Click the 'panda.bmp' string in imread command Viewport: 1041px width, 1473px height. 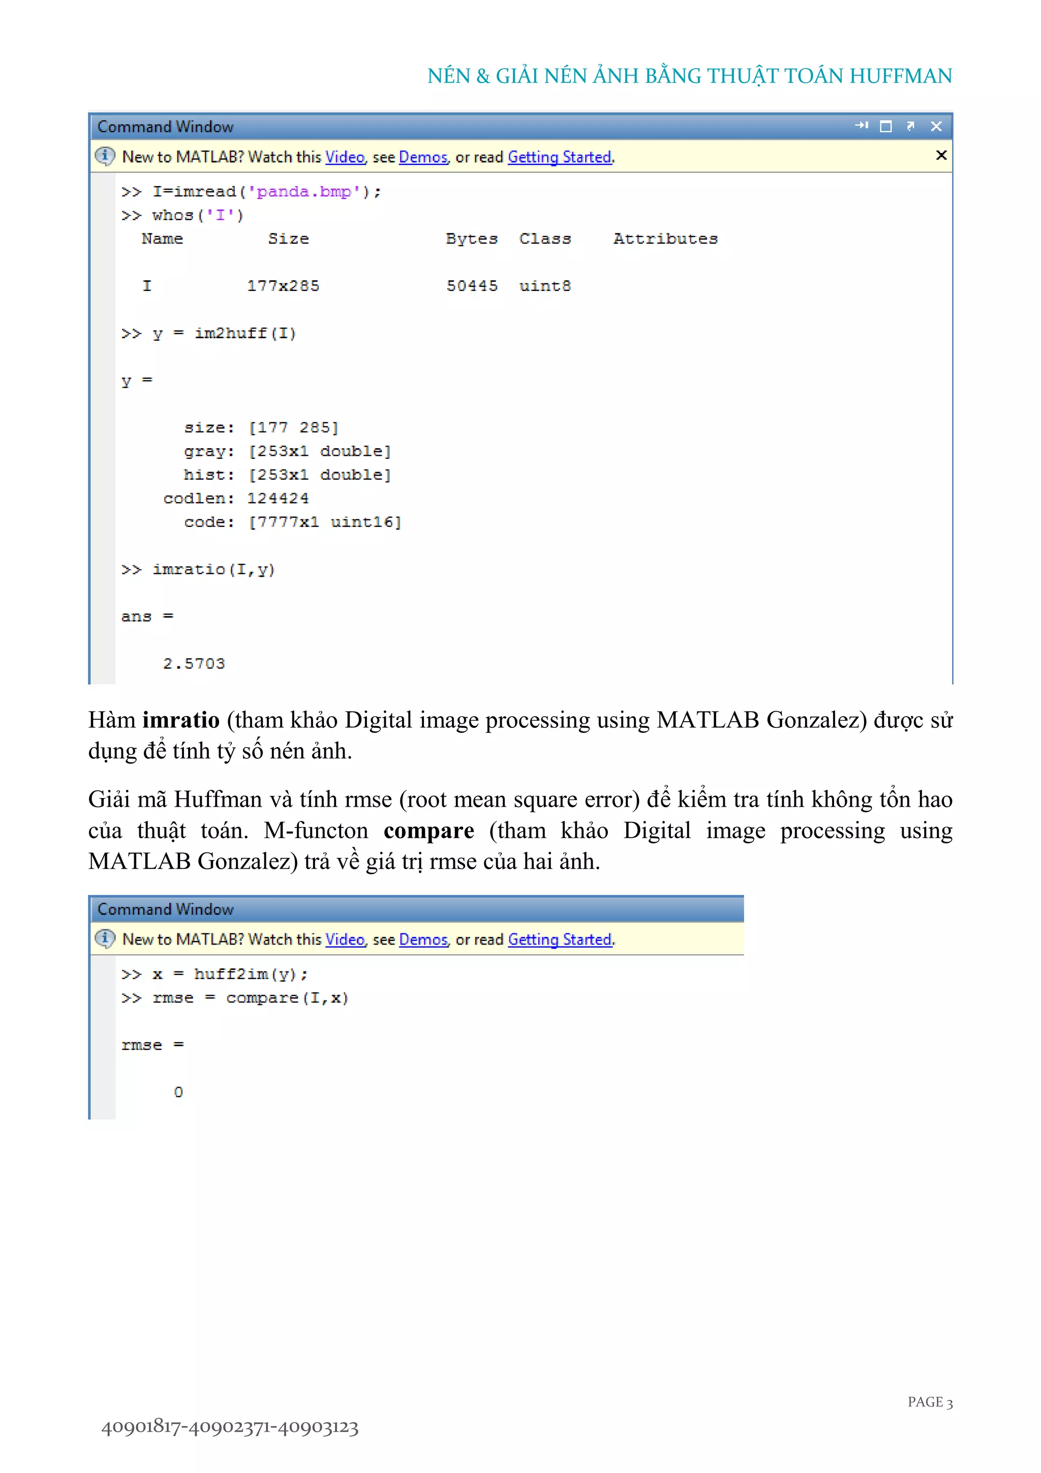coord(304,192)
